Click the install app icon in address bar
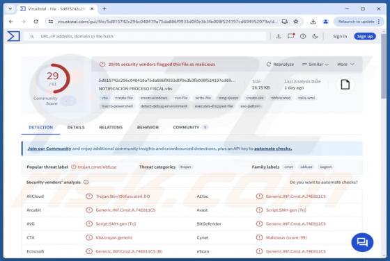Viewport: 390px width, 261px height. point(285,22)
